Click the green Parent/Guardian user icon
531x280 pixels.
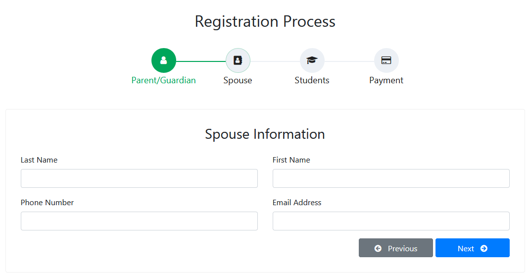click(164, 60)
